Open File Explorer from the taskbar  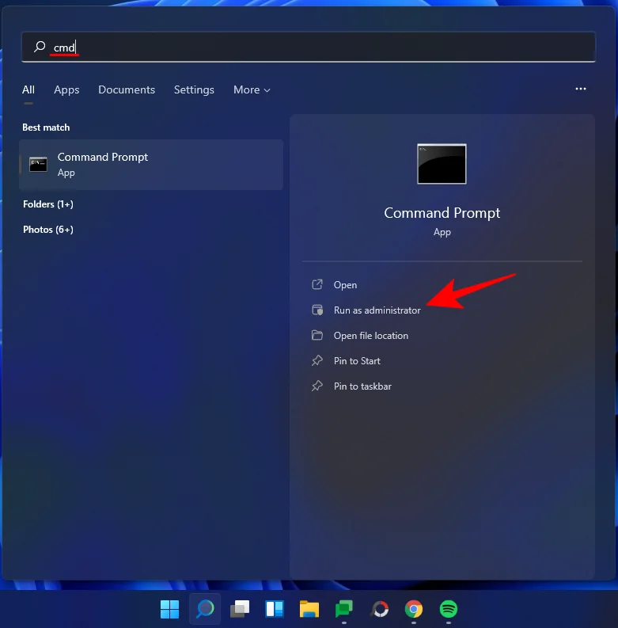(309, 609)
